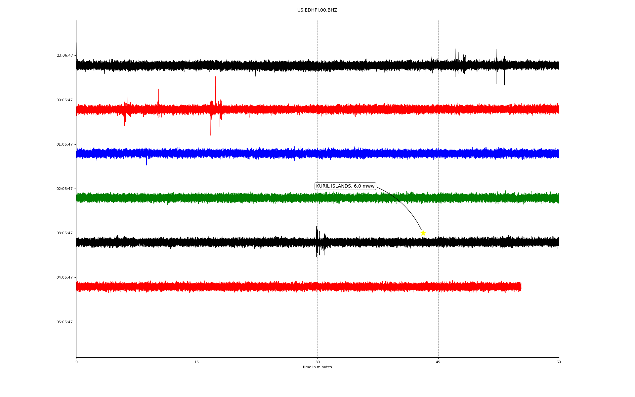Image resolution: width=635 pixels, height=397 pixels.
Task: Click the end of the red 04:06:47 trace
Action: (521, 287)
